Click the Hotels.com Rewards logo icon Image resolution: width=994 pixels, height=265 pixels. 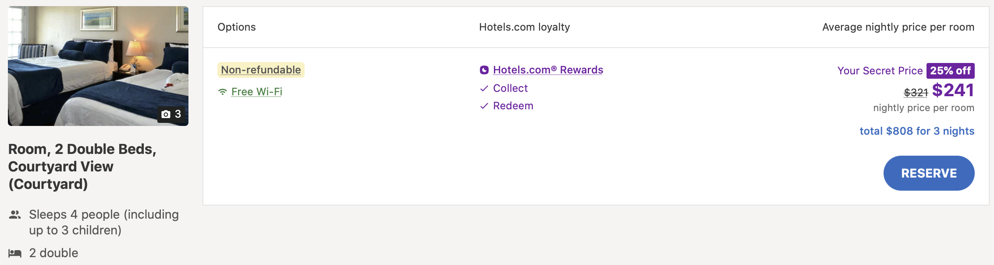(x=484, y=70)
